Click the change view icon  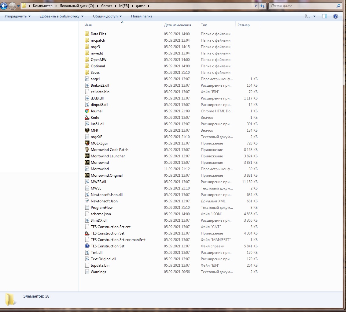(307, 16)
